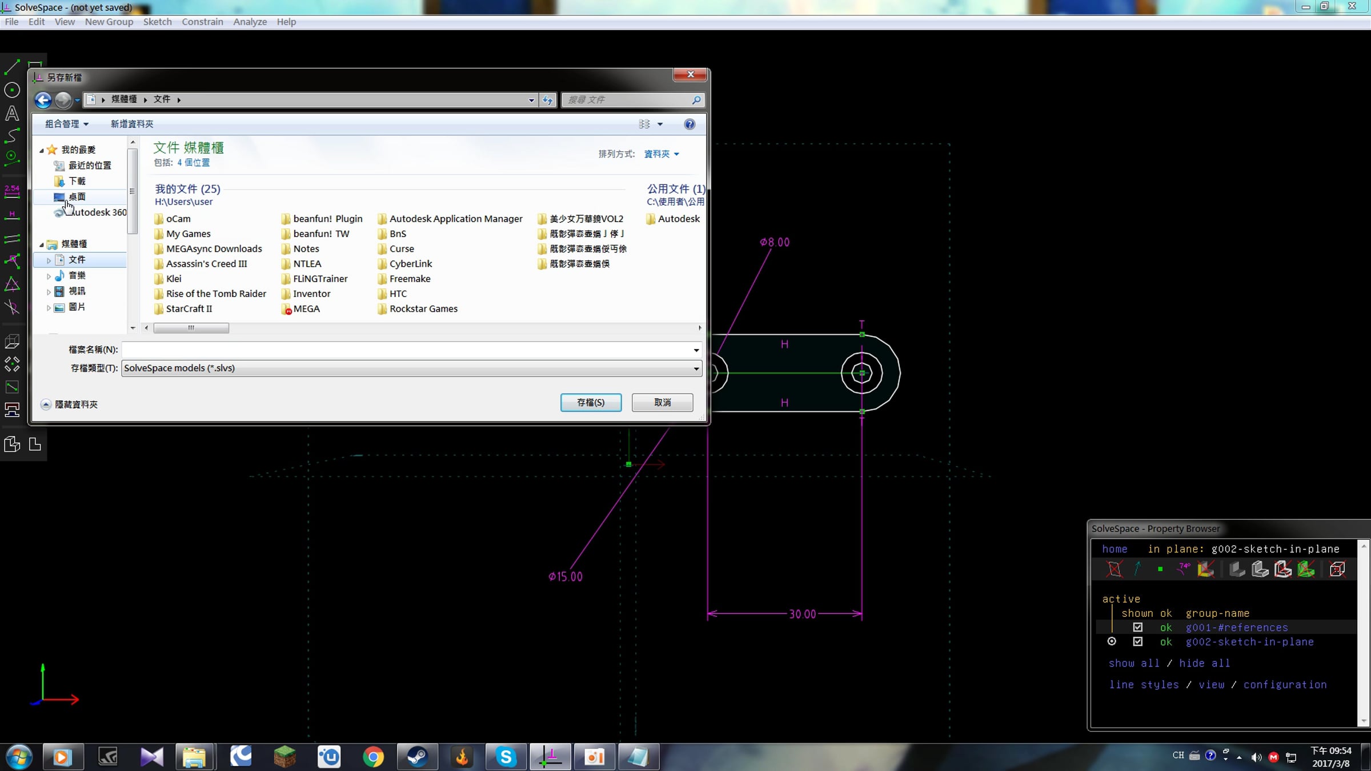This screenshot has height=771, width=1371.
Task: Select the circle sketch tool
Action: tap(12, 90)
